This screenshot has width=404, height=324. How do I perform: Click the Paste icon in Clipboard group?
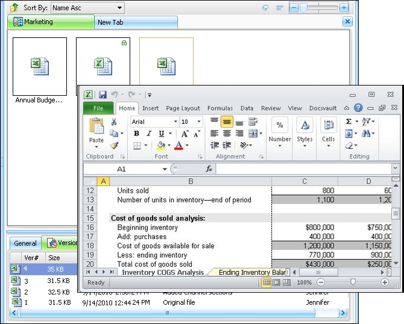click(x=96, y=127)
